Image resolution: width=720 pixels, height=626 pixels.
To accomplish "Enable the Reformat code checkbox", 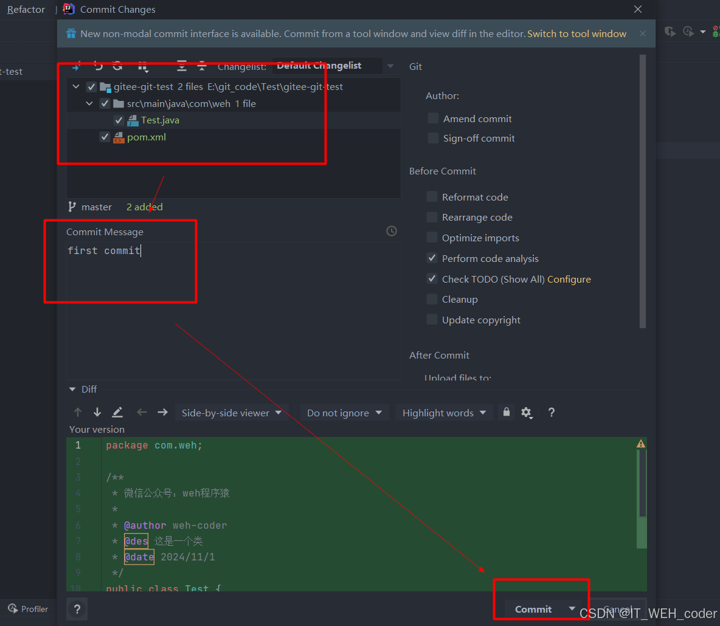I will 432,197.
